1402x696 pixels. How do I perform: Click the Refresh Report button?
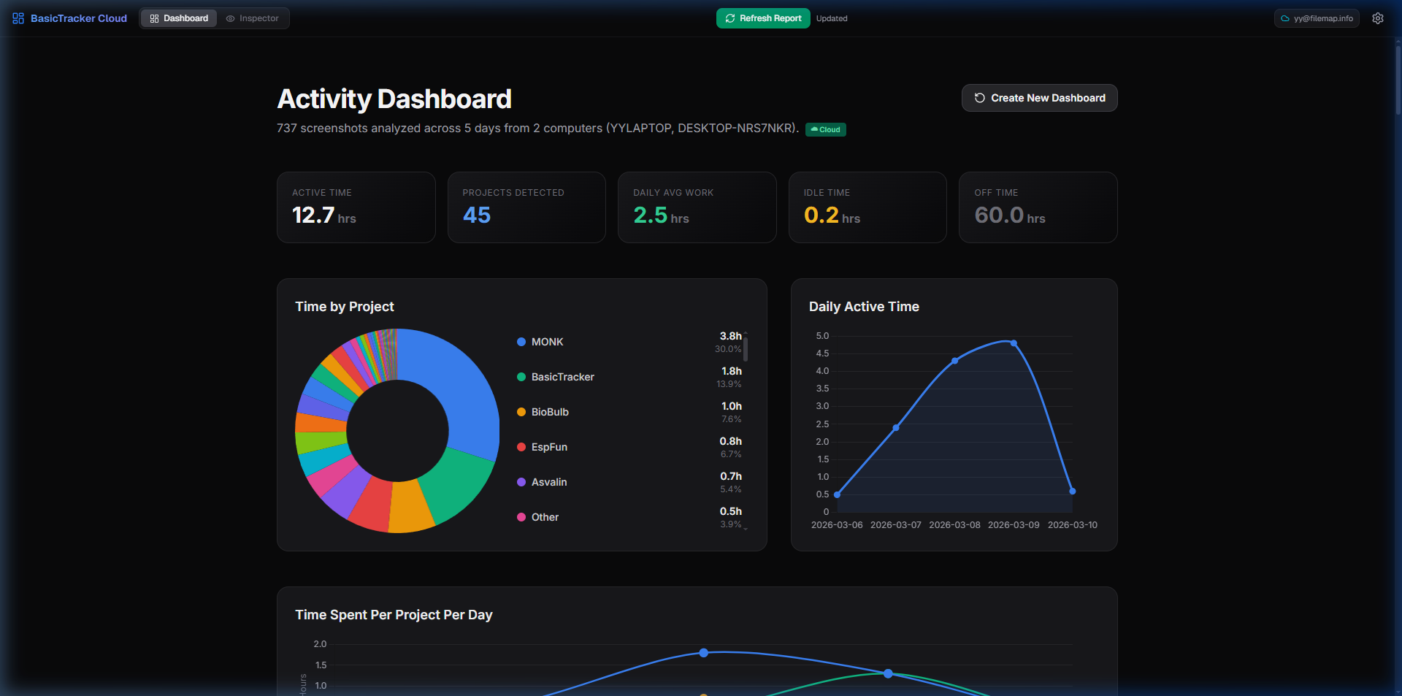762,18
